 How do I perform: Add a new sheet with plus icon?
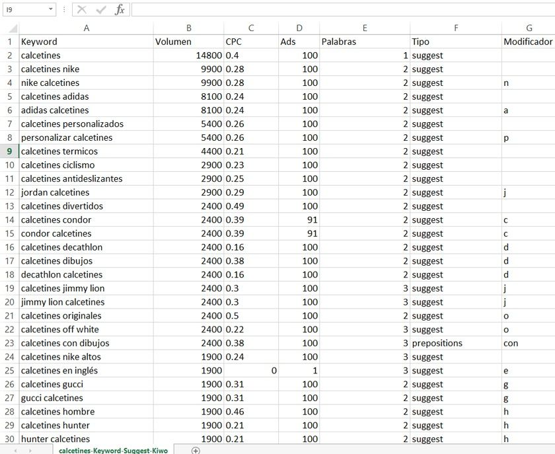pyautogui.click(x=196, y=450)
